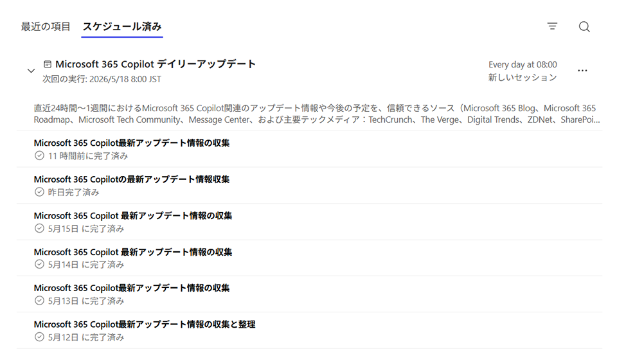This screenshot has height=356, width=617.
Task: Open the run marked 昨日完了済み
Action: [309, 185]
